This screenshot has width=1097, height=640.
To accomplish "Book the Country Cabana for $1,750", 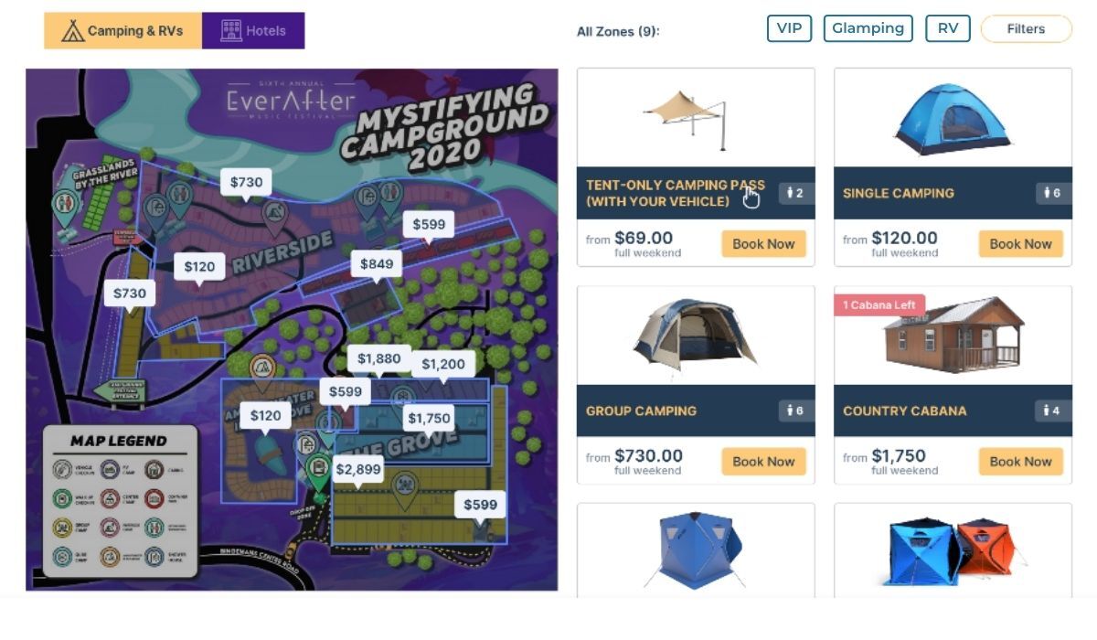I will (1020, 462).
